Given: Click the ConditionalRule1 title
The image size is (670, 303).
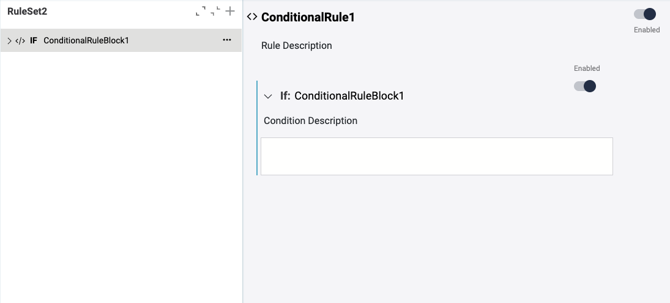Looking at the screenshot, I should tap(308, 17).
